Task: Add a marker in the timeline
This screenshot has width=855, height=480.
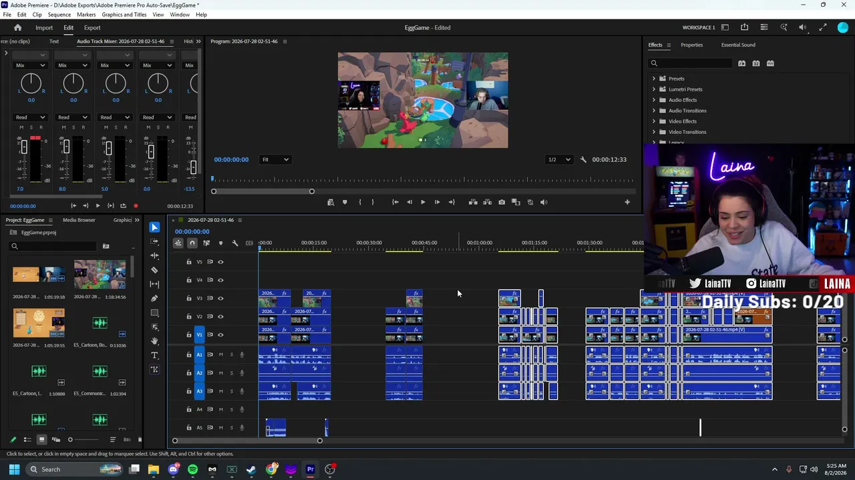Action: tap(220, 243)
